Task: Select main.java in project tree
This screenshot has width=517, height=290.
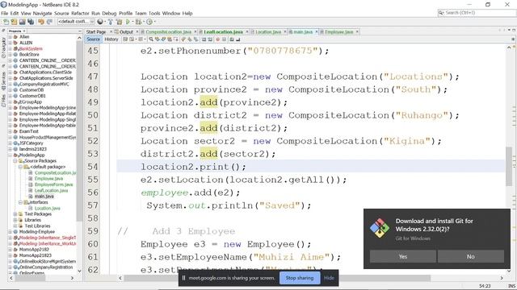Action: (x=44, y=197)
